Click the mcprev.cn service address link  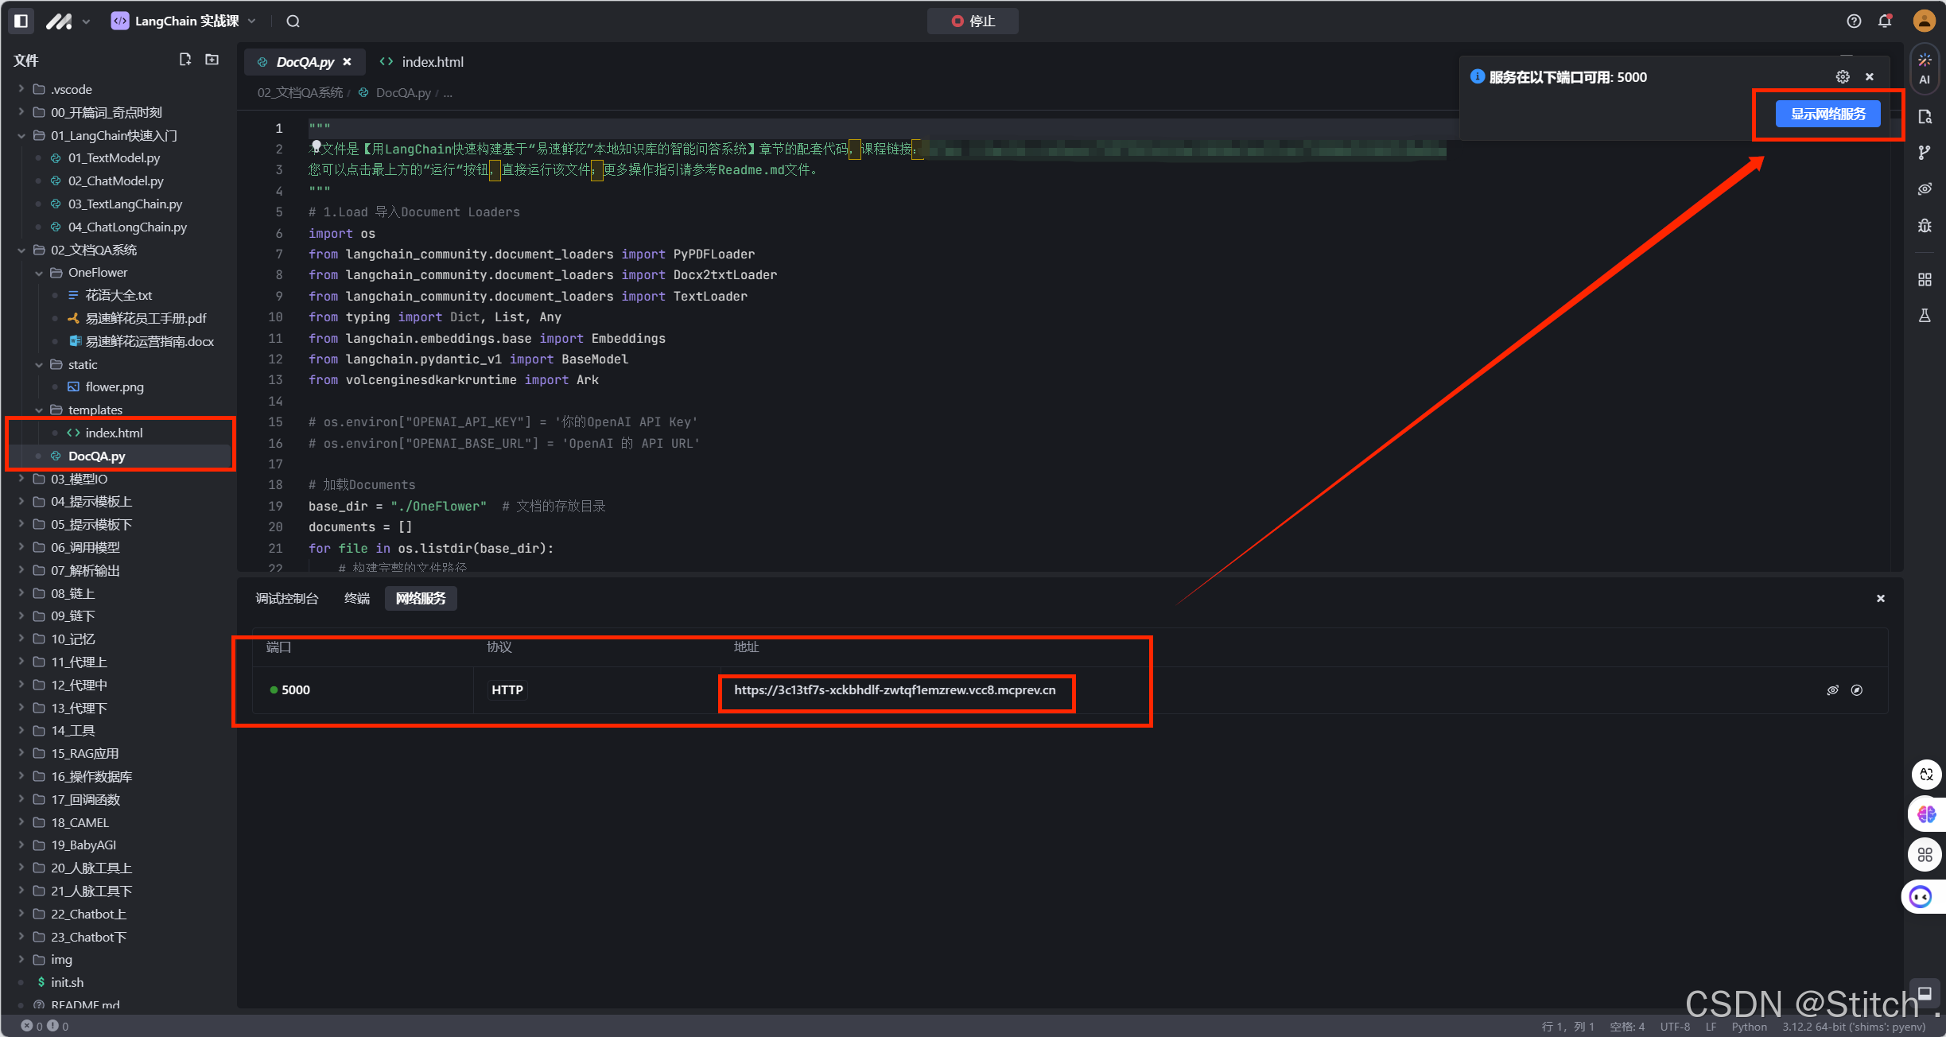pyautogui.click(x=895, y=690)
